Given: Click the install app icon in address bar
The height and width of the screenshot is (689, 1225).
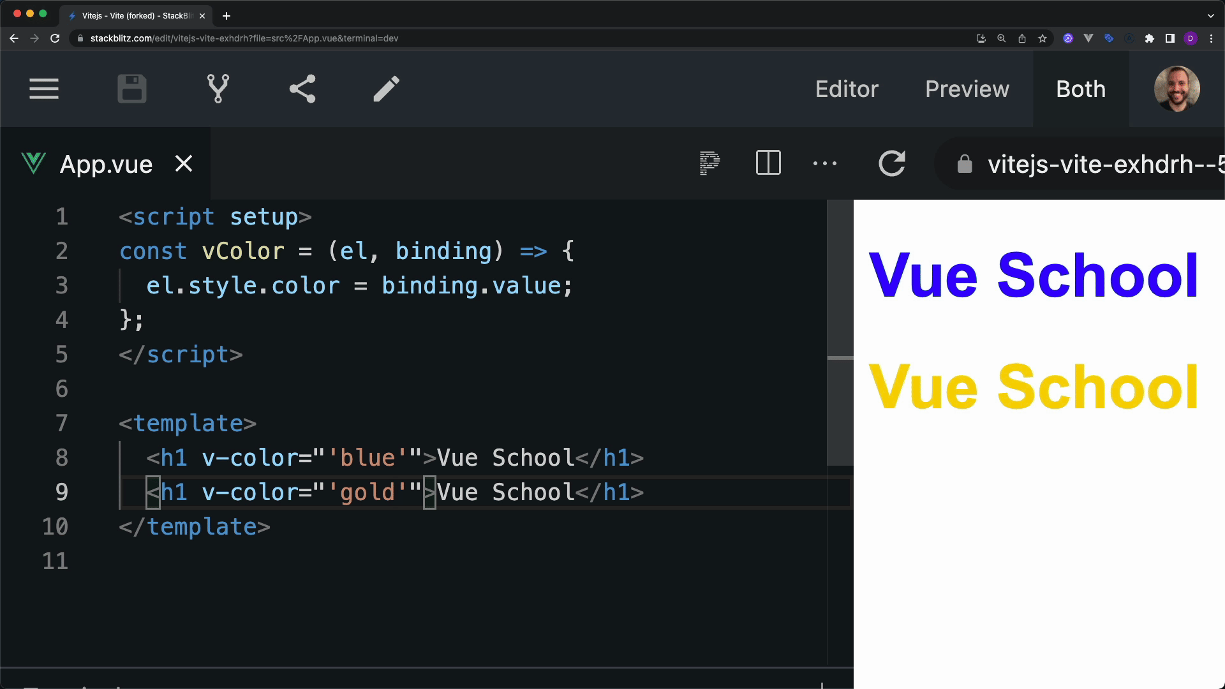Looking at the screenshot, I should 981,38.
